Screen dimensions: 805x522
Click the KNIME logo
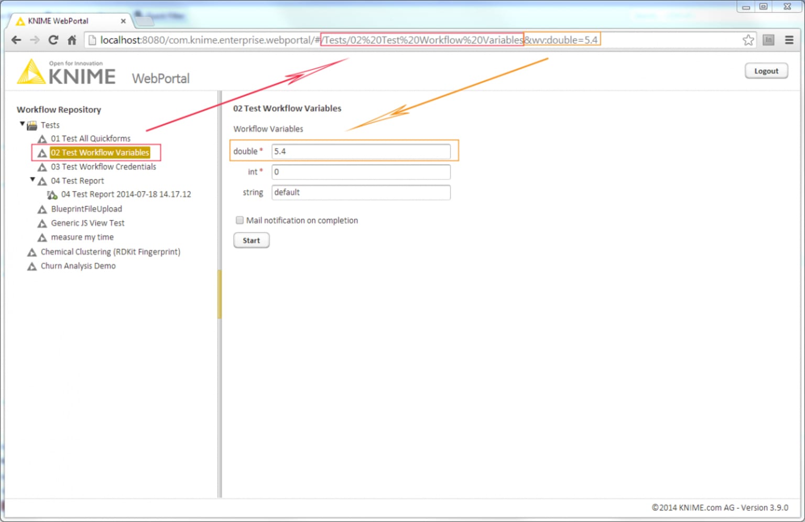click(x=67, y=72)
